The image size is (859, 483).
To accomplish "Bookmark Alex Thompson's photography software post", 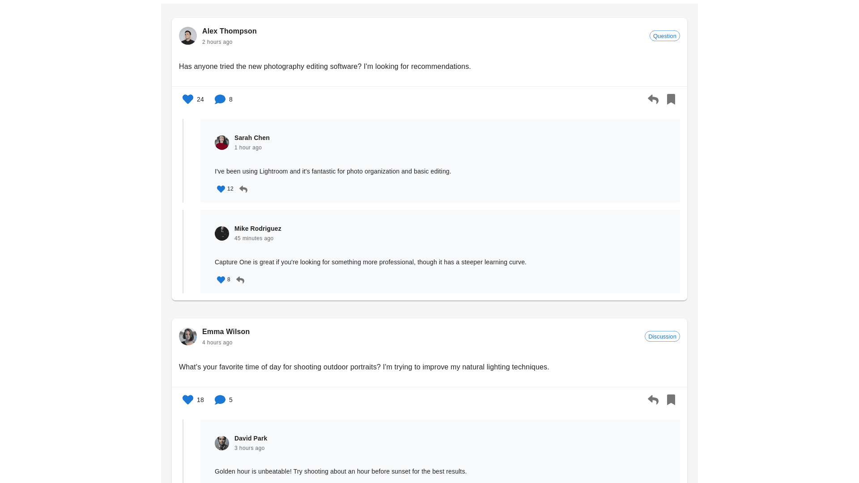I will click(671, 99).
